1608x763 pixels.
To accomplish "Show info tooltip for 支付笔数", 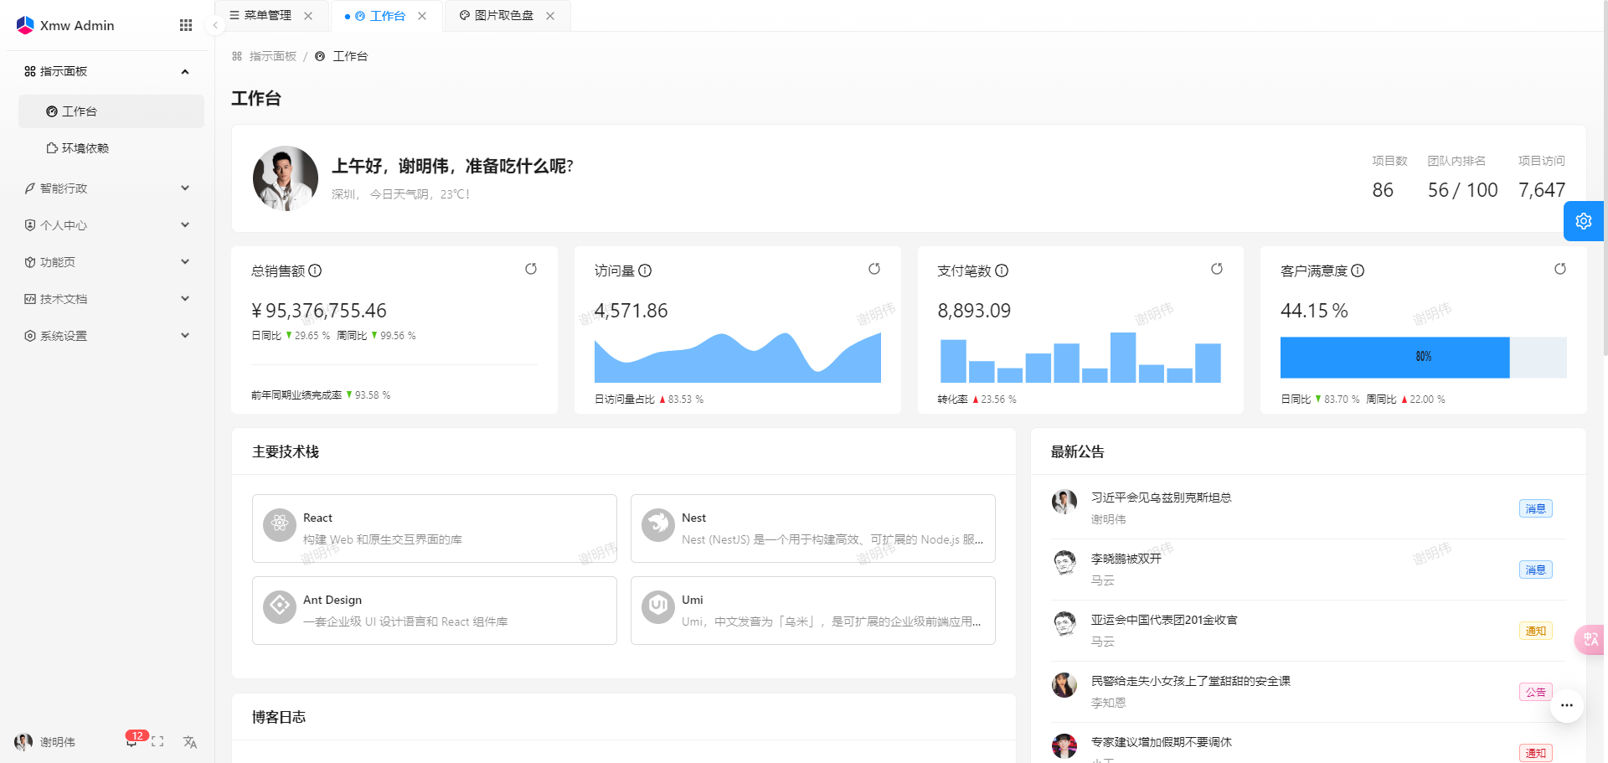I will (x=1002, y=271).
